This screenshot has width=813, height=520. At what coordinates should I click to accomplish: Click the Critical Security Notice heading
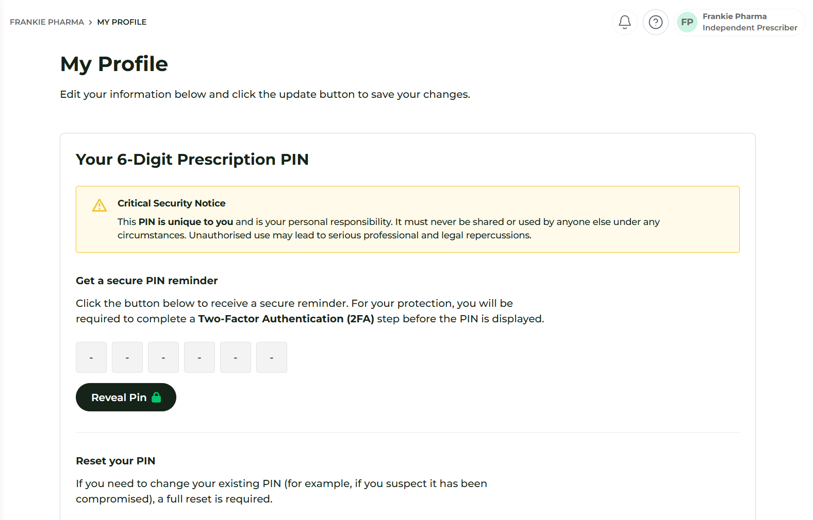click(171, 203)
